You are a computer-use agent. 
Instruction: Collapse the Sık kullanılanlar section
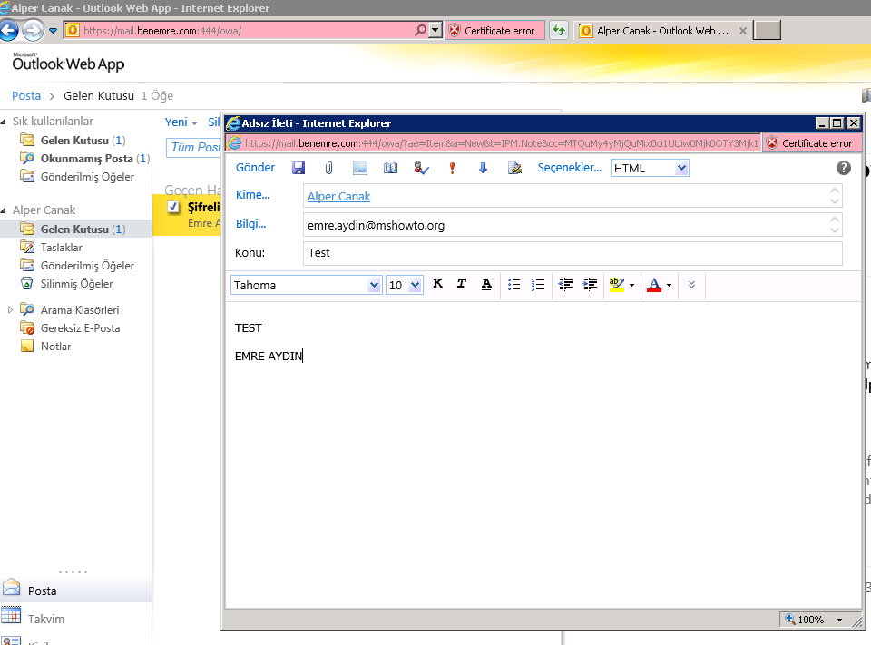point(4,122)
